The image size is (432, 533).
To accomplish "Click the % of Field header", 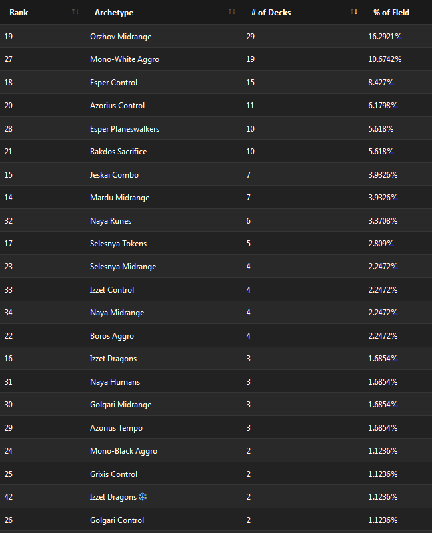I will tap(391, 13).
